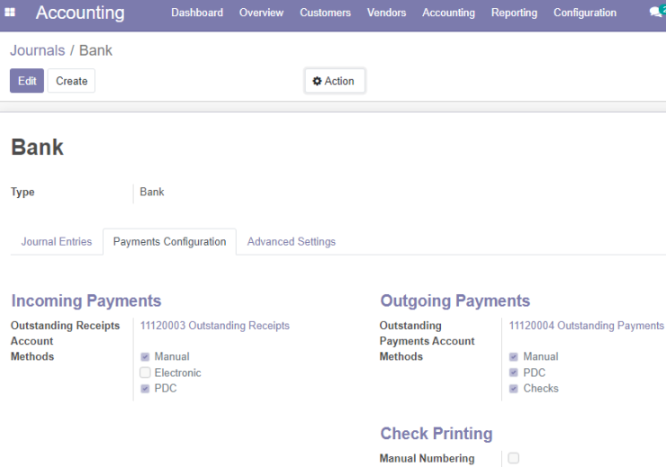The image size is (666, 467).
Task: Click the gear Action dropdown button
Action: tap(334, 81)
